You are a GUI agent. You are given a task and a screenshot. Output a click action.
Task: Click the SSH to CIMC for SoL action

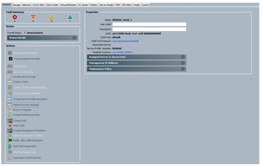pos(23,72)
